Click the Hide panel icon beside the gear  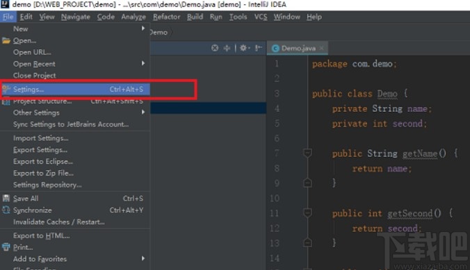(x=259, y=48)
